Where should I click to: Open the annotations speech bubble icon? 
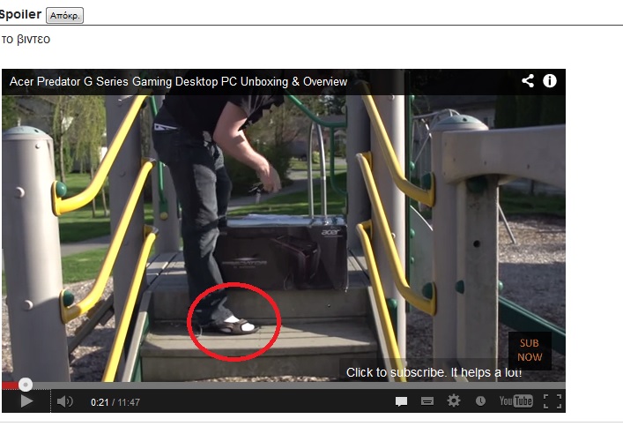click(x=401, y=401)
